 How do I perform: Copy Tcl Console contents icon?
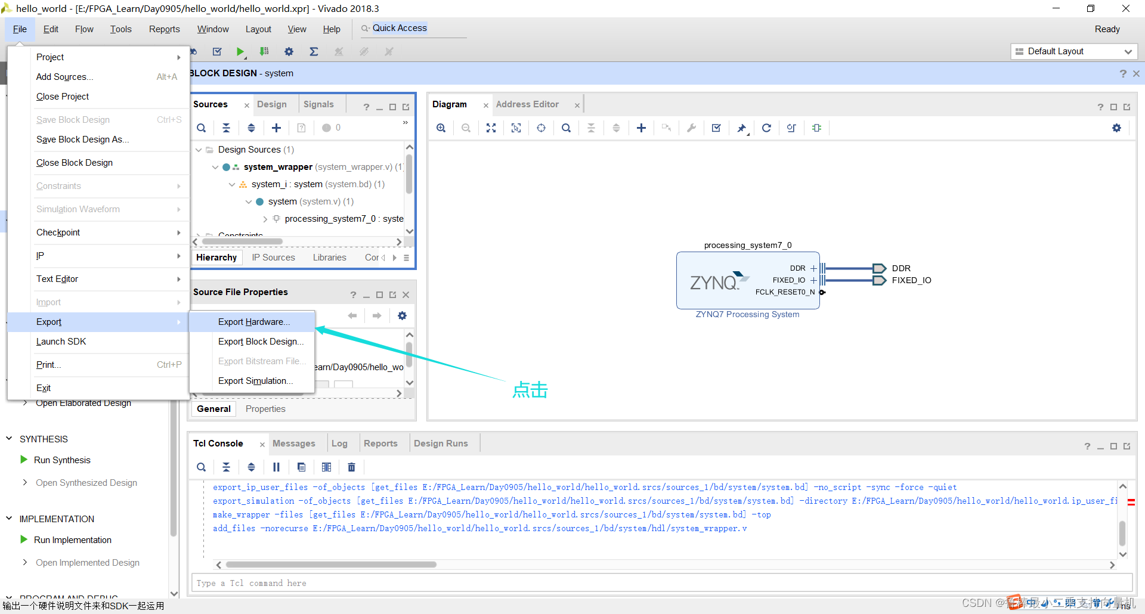pos(301,467)
